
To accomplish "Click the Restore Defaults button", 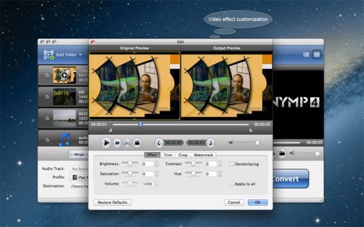I will click(x=113, y=202).
